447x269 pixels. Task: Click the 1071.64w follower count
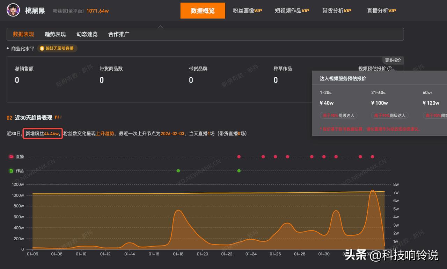[97, 11]
